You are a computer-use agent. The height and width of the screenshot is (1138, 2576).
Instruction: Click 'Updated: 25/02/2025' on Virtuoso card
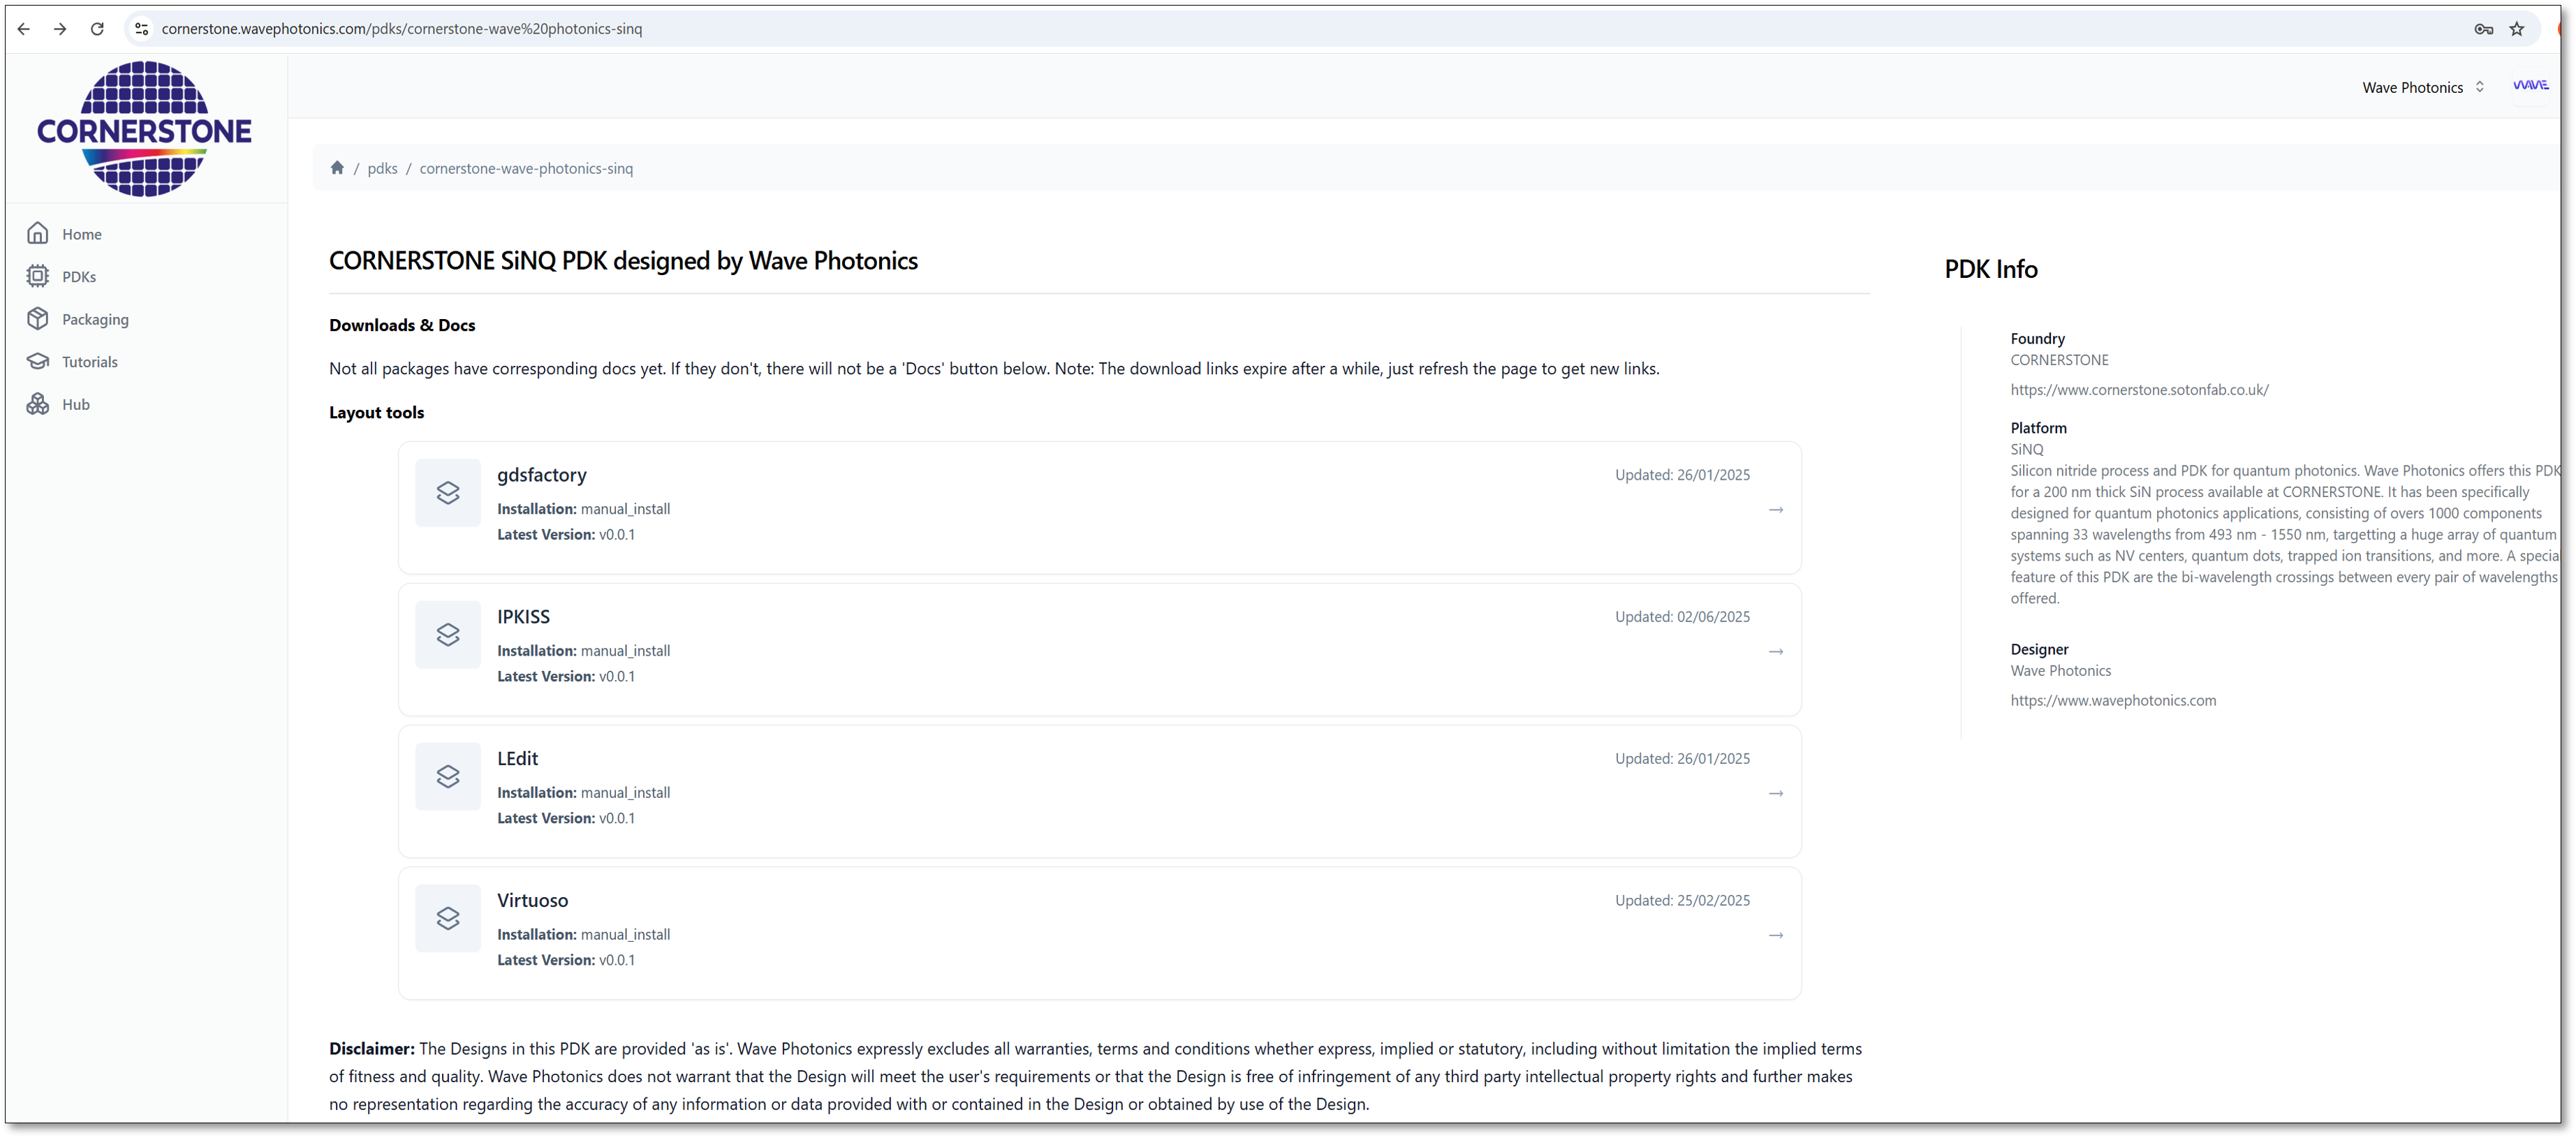(1682, 901)
